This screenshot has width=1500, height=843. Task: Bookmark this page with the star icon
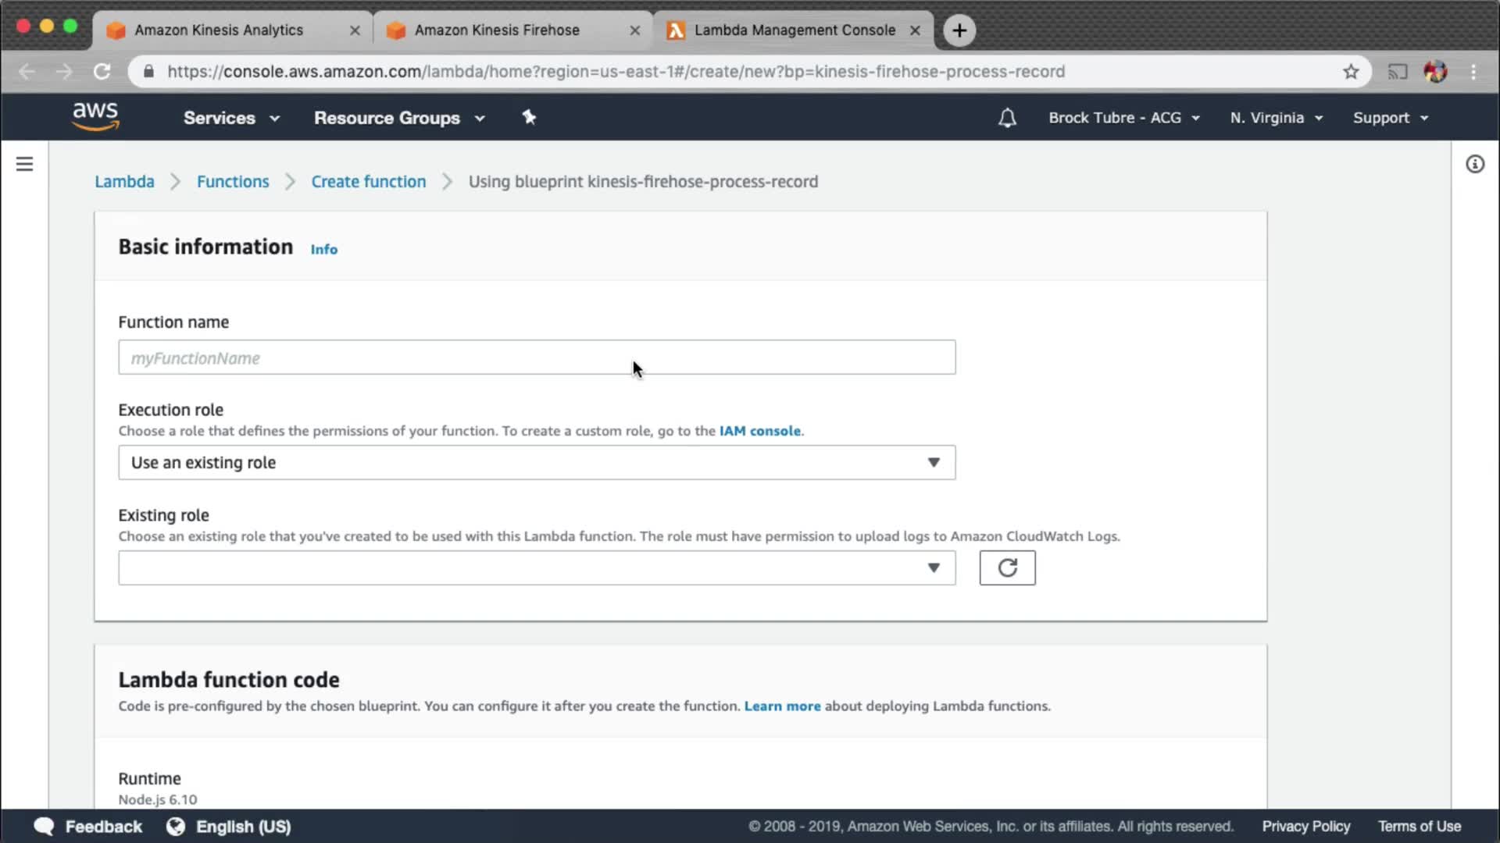pos(1351,72)
